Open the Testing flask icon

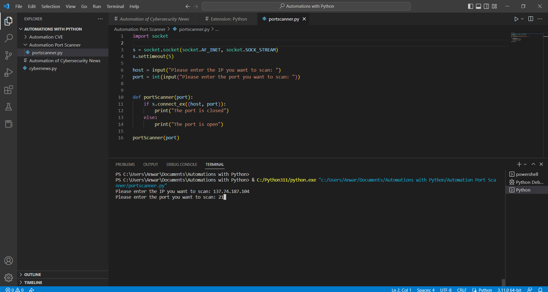[x=9, y=107]
